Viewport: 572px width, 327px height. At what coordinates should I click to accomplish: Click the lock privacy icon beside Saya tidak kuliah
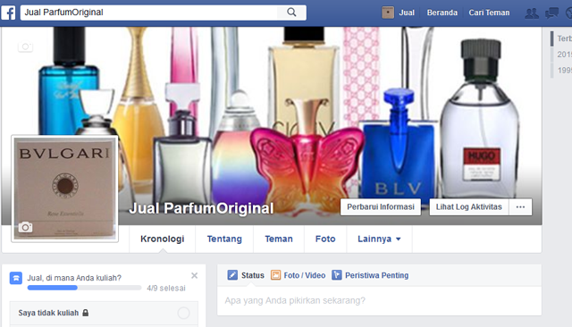tap(86, 313)
